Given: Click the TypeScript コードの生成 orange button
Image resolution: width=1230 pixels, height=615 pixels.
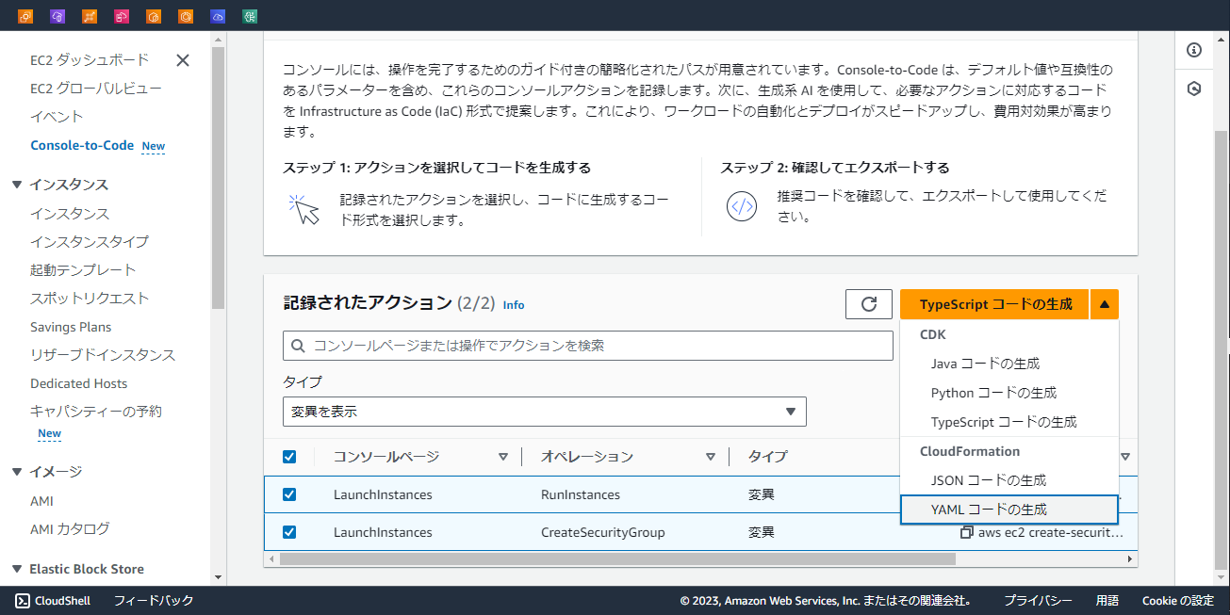Looking at the screenshot, I should coord(995,304).
